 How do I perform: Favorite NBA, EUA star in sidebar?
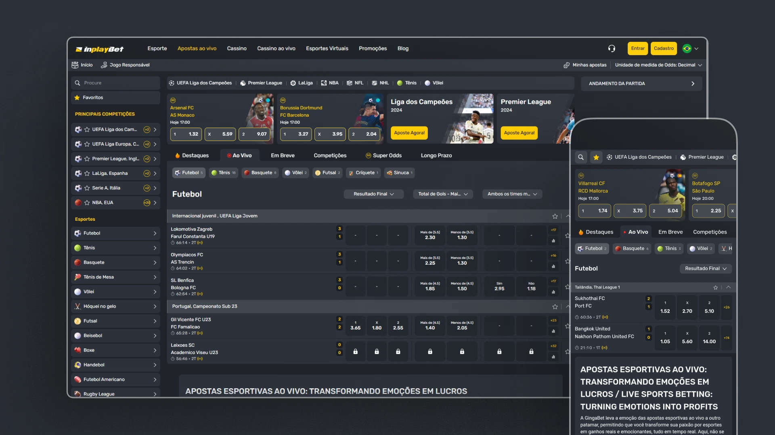(87, 203)
